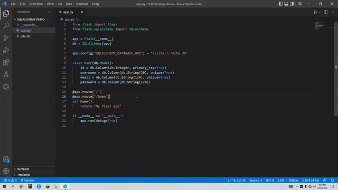Viewport: 338px width, 190px height.
Task: Expand the OUTLINE section
Action: (34, 169)
